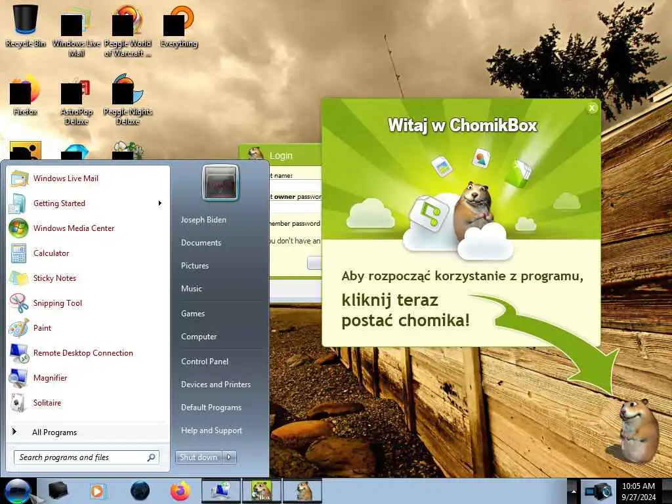Screen dimensions: 672x504
Task: Open Windows Live Mail desktop shortcut
Action: pos(76,31)
